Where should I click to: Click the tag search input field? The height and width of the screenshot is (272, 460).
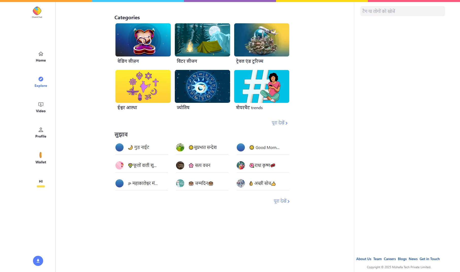(402, 11)
